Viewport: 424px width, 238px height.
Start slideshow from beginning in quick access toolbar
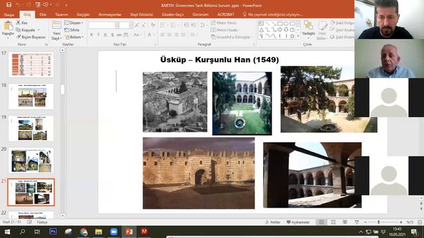[x=38, y=5]
